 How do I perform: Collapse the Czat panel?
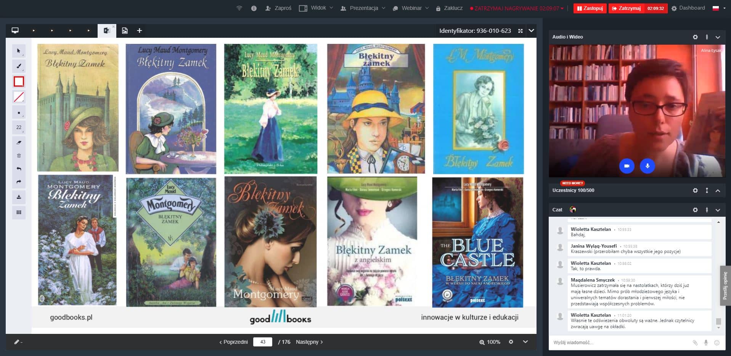pos(718,210)
